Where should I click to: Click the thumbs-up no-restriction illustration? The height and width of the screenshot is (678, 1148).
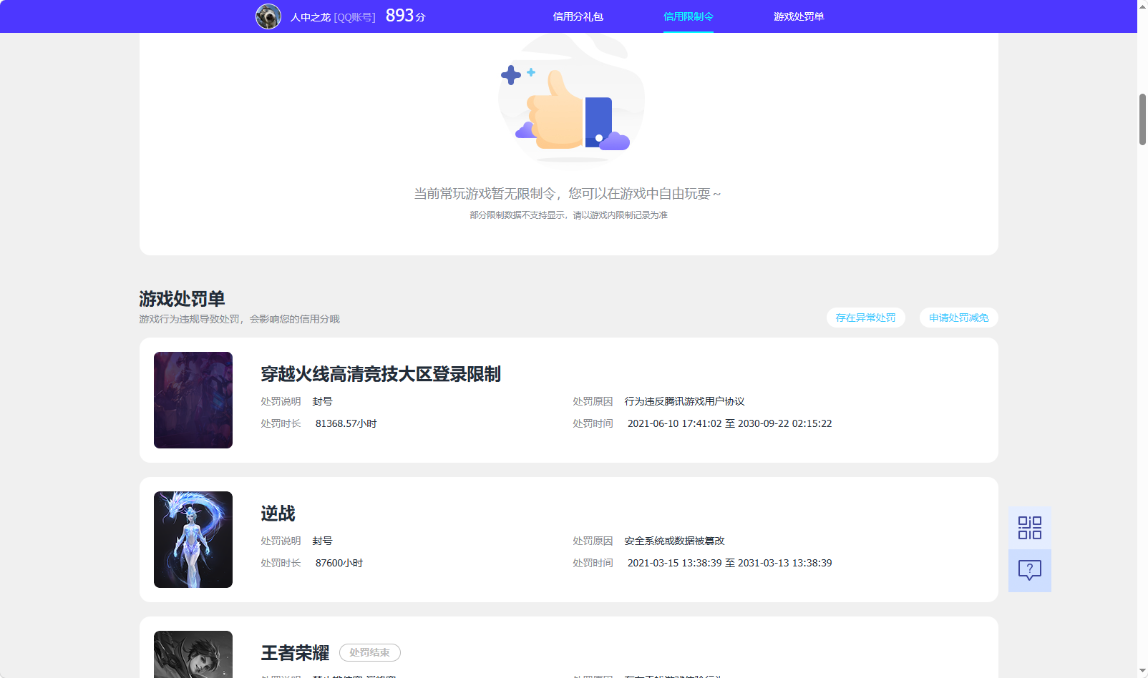click(571, 99)
